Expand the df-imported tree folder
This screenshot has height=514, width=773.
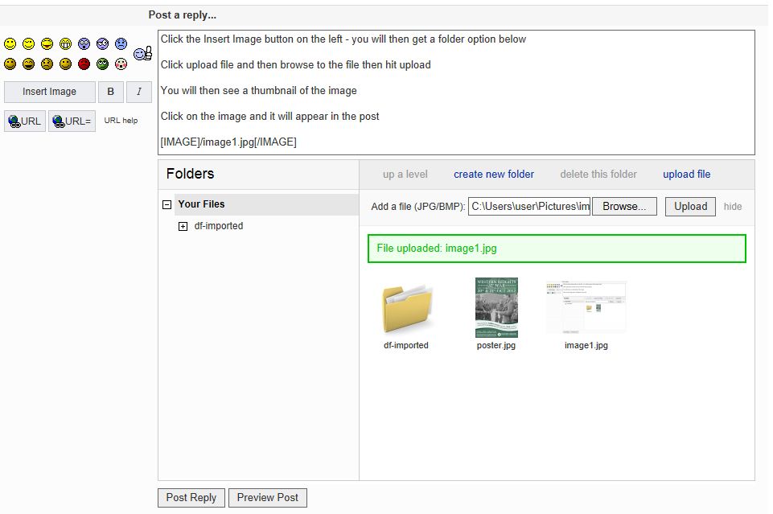183,226
